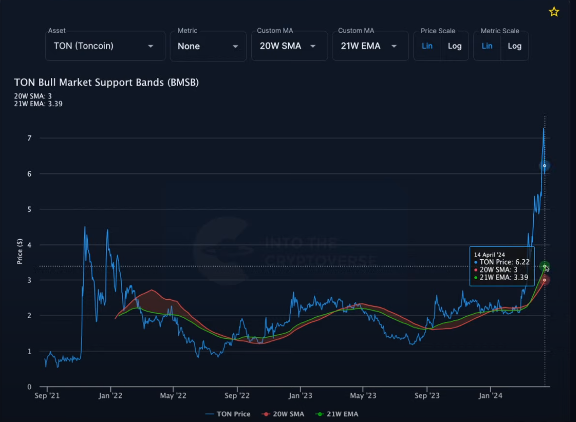
Task: Click the yellow star favorite icon
Action: click(554, 12)
